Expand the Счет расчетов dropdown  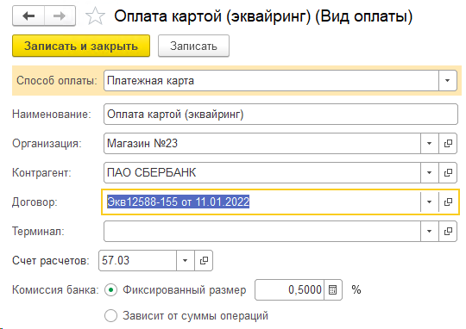186,260
